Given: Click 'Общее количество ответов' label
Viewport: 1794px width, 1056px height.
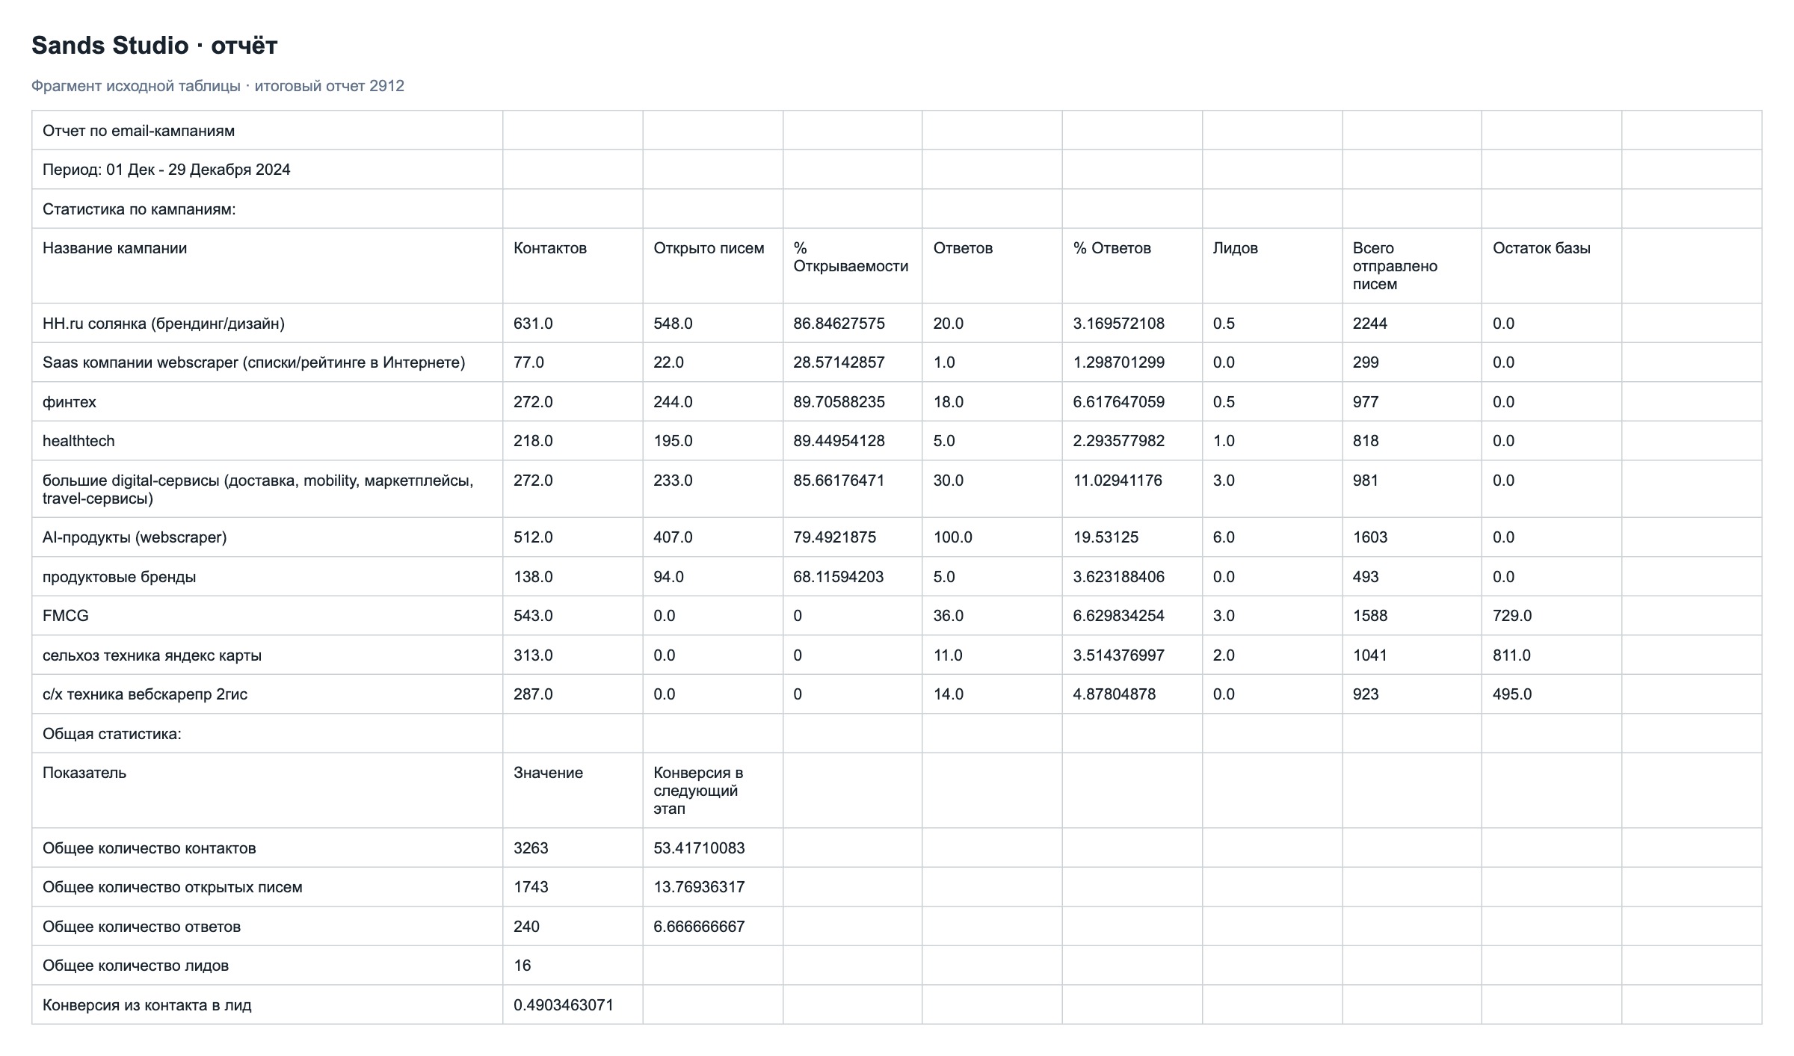Looking at the screenshot, I should (x=141, y=927).
